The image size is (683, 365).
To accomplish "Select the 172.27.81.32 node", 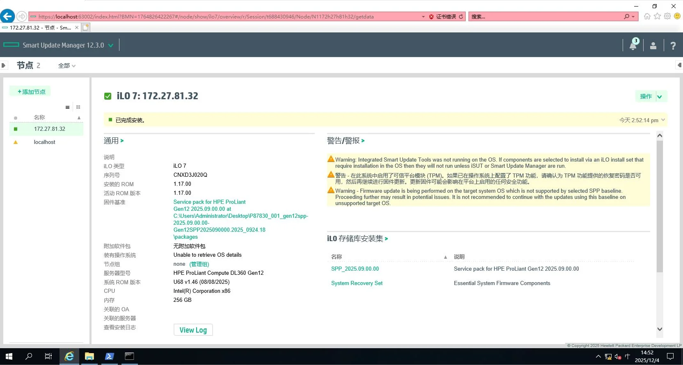I will (x=46, y=129).
